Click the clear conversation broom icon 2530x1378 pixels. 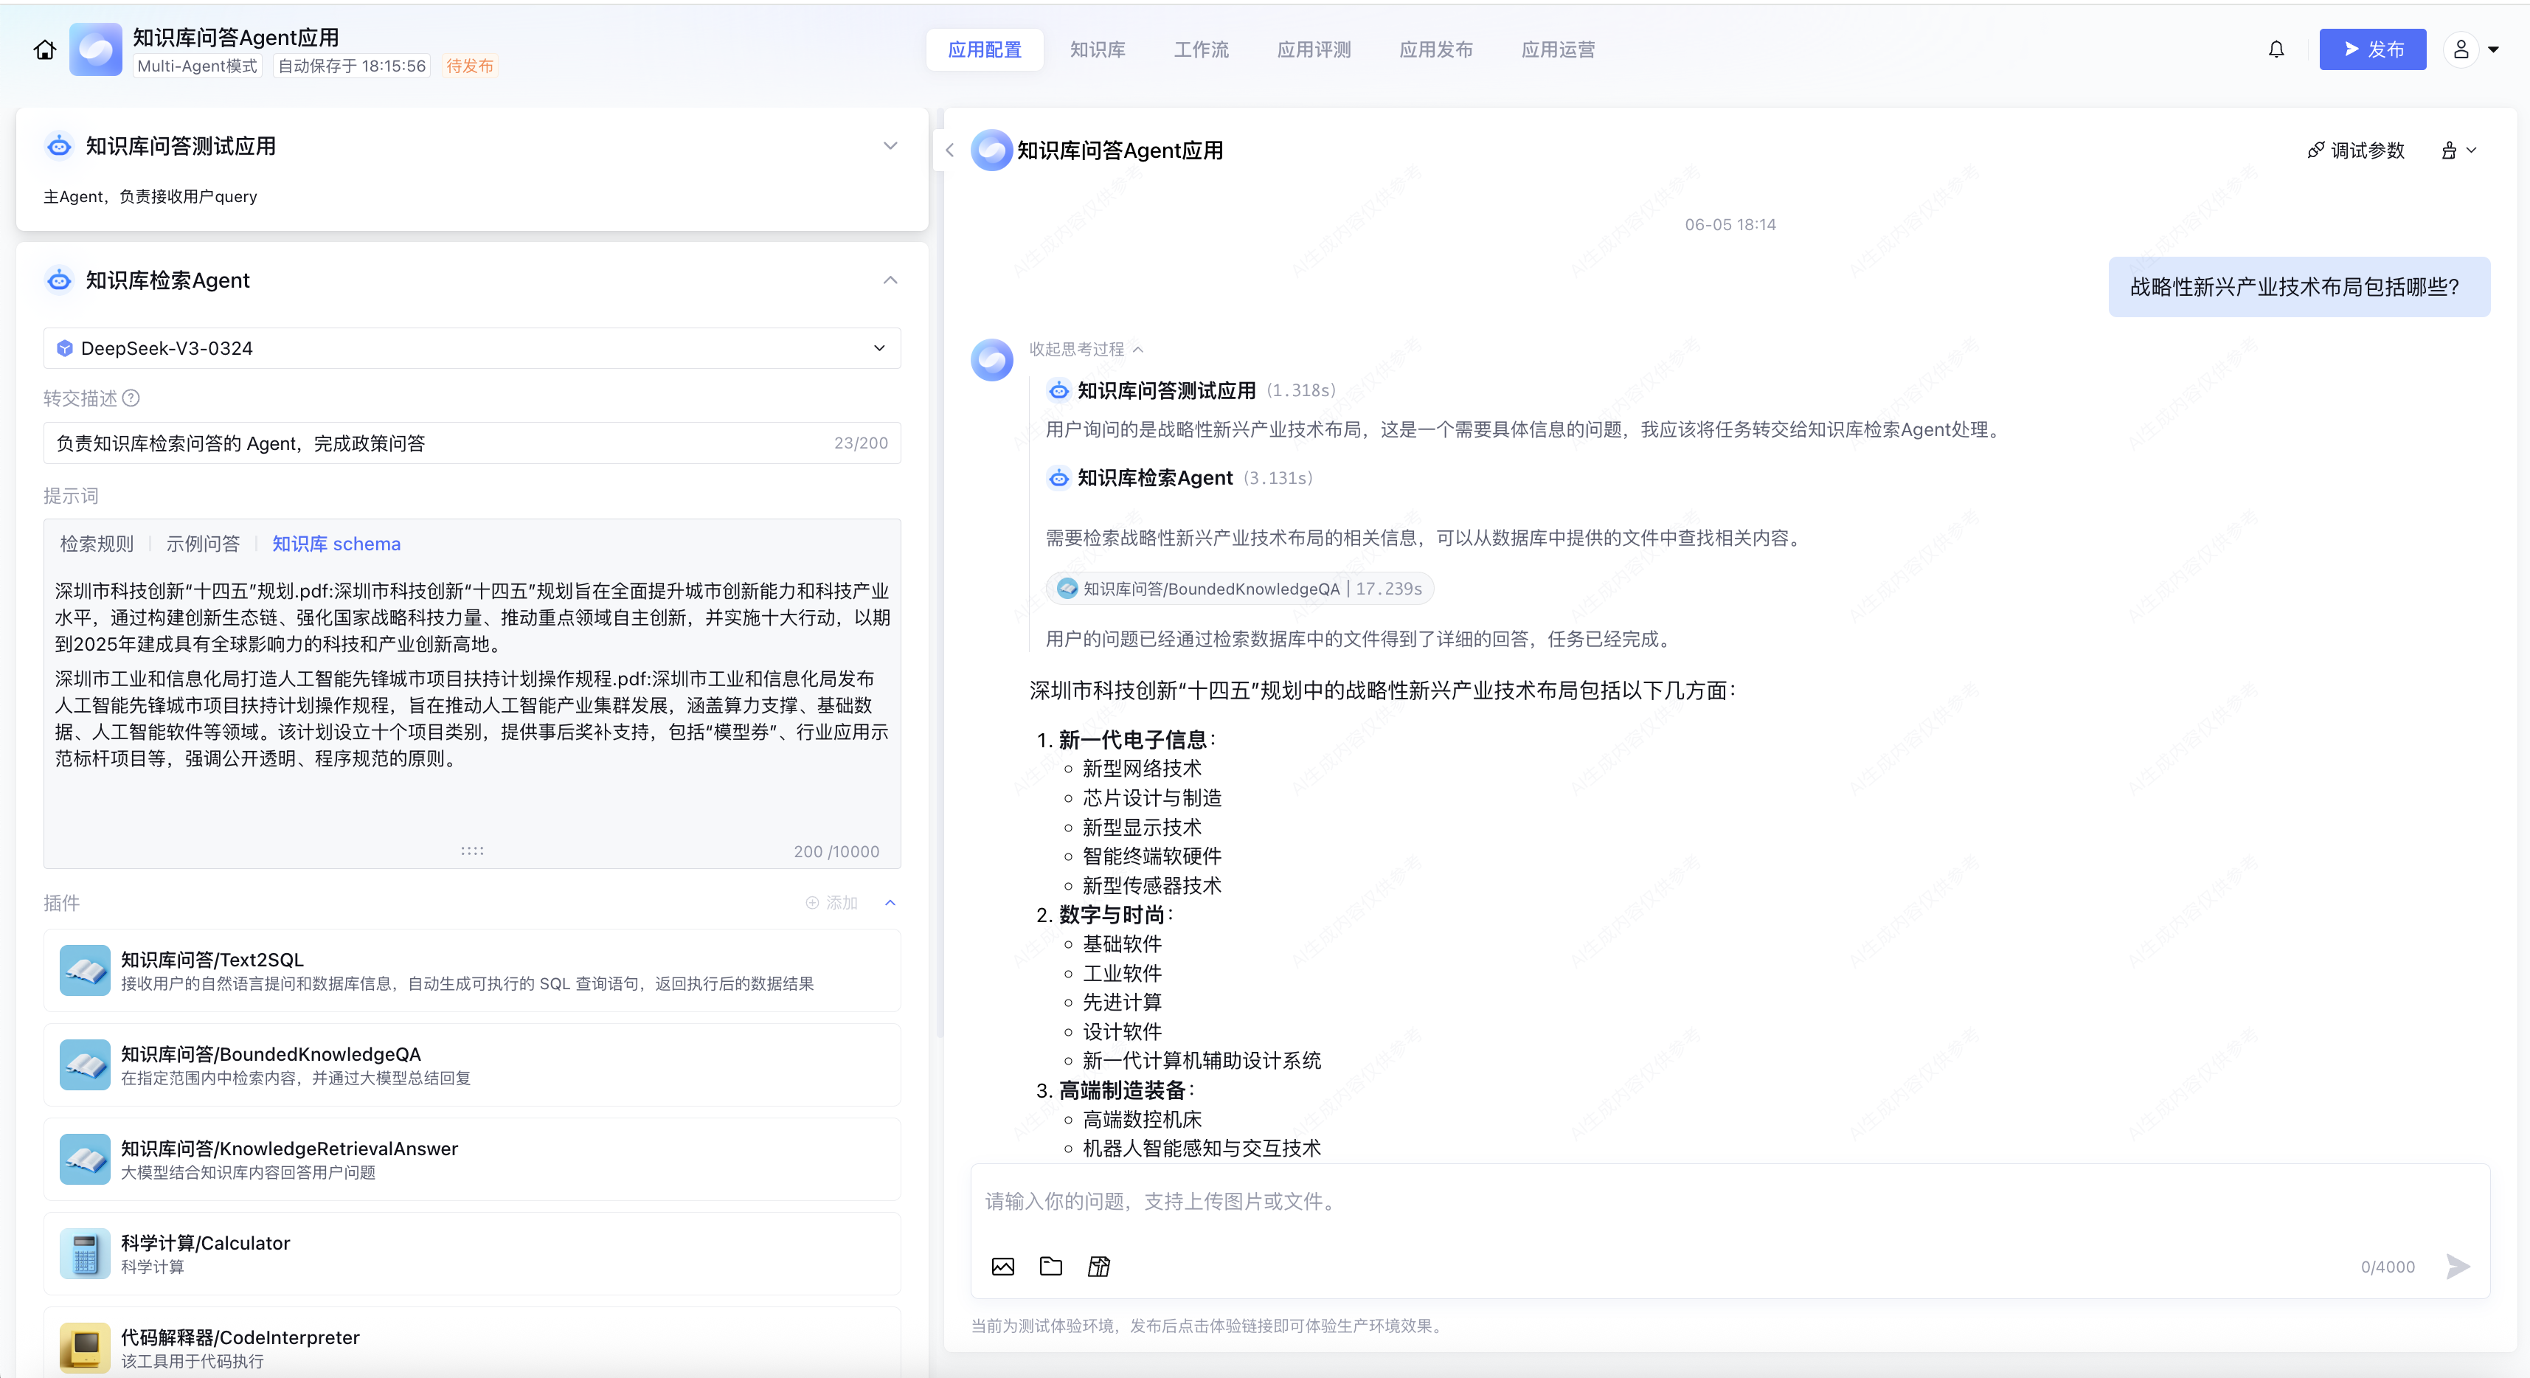click(x=2450, y=150)
